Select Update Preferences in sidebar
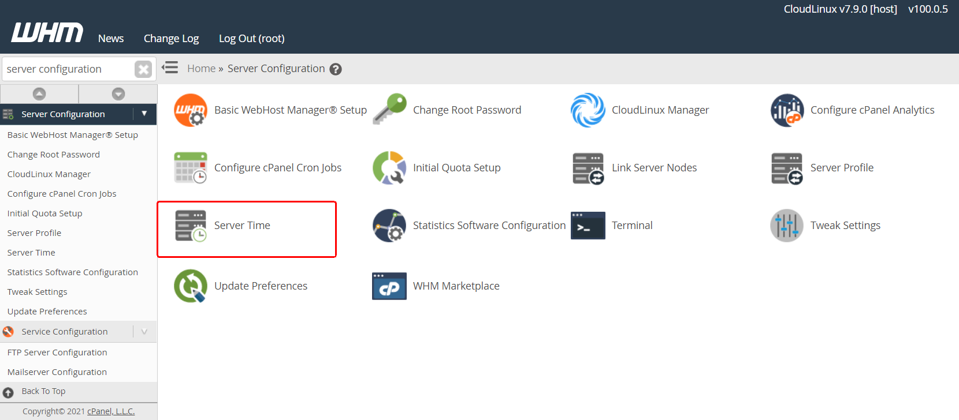Image resolution: width=959 pixels, height=420 pixels. coord(47,312)
